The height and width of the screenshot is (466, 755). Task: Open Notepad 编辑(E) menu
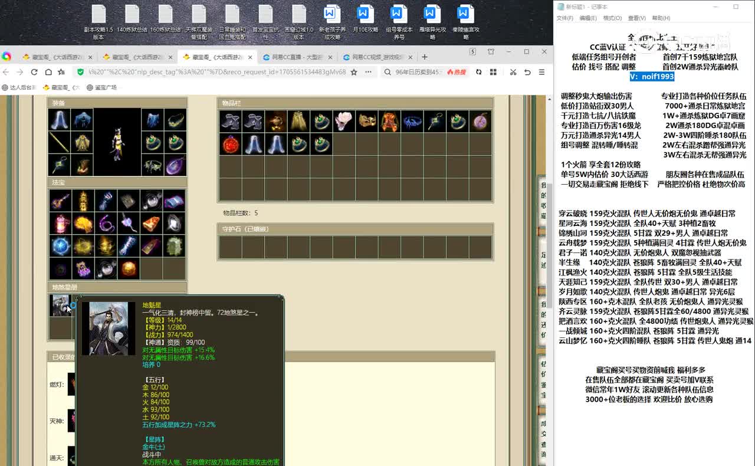(588, 18)
